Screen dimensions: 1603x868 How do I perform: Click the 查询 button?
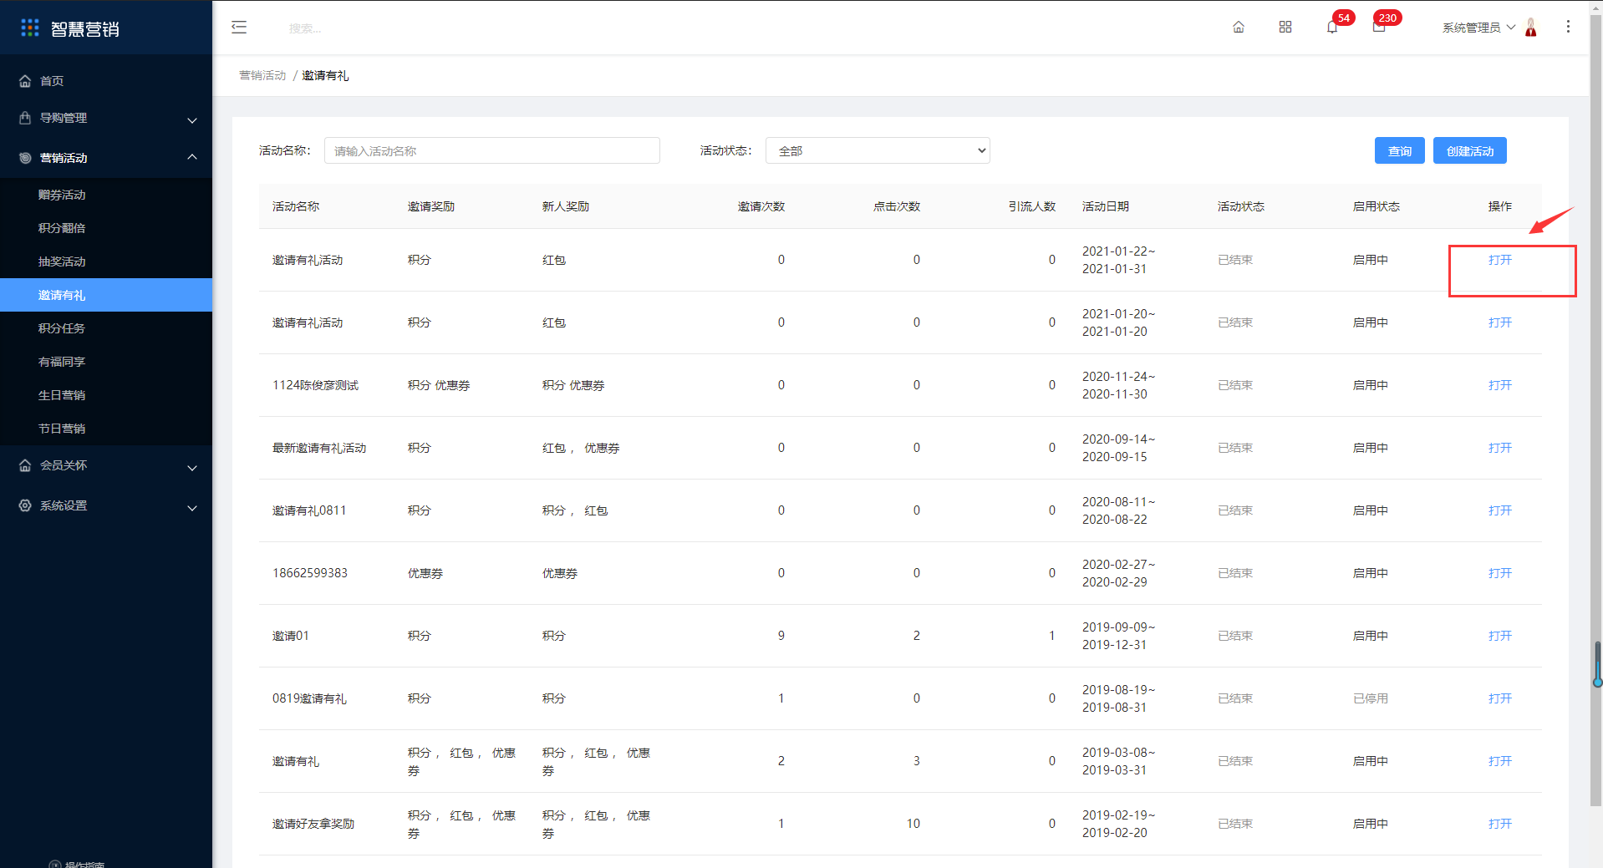tap(1399, 150)
